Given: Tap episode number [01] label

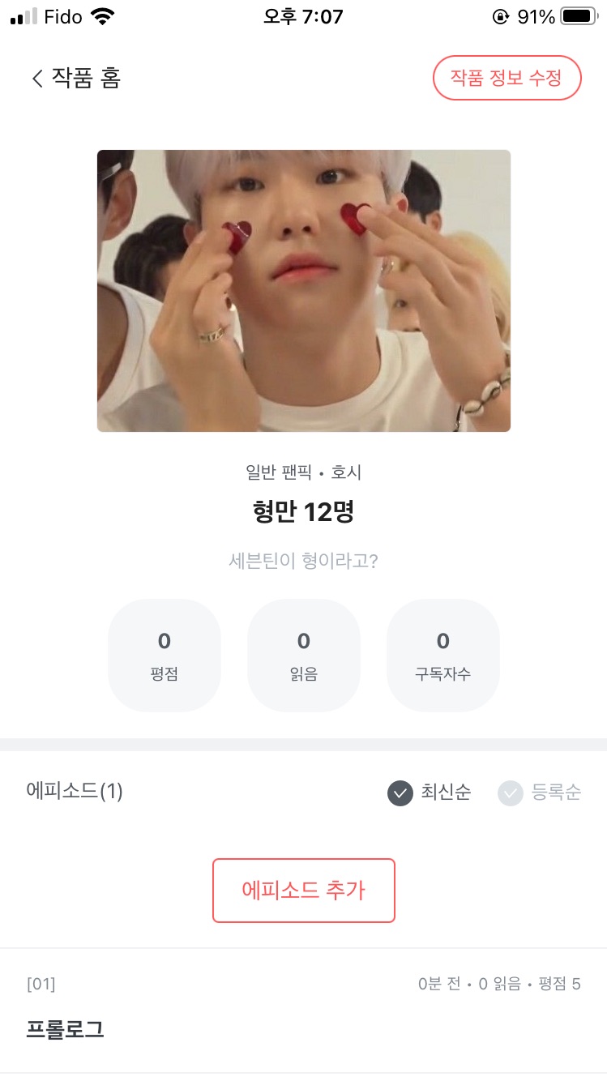Looking at the screenshot, I should click(x=41, y=985).
